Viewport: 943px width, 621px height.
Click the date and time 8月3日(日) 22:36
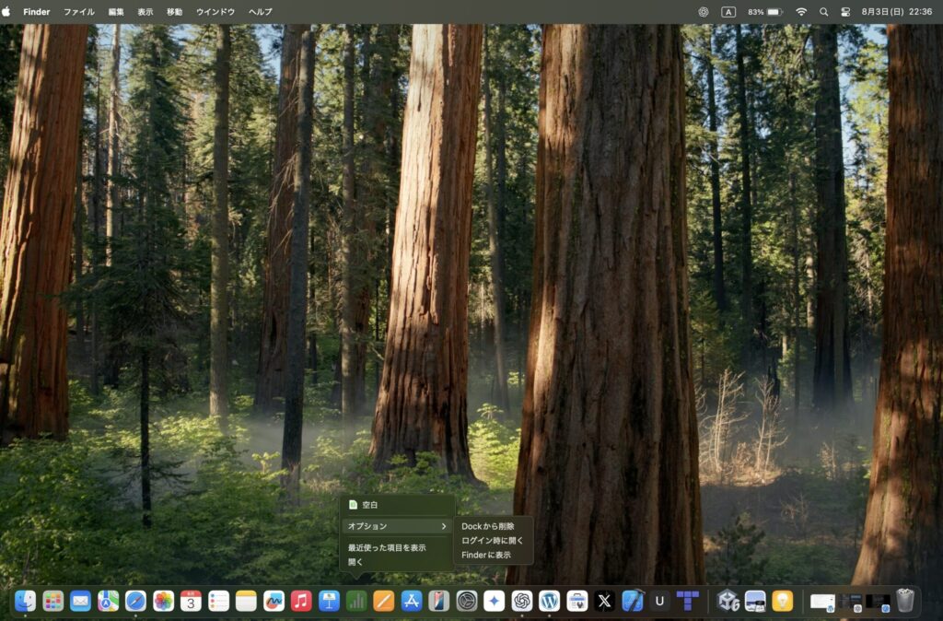(x=897, y=11)
